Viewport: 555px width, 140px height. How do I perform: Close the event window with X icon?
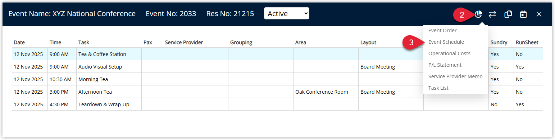539,14
